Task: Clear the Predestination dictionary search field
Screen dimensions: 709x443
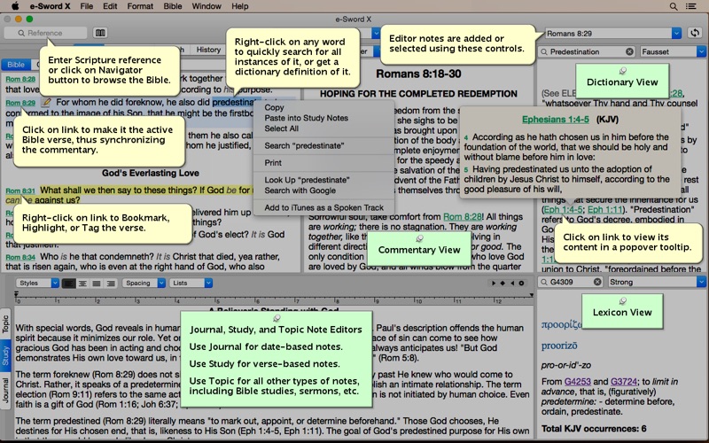Action: (629, 52)
